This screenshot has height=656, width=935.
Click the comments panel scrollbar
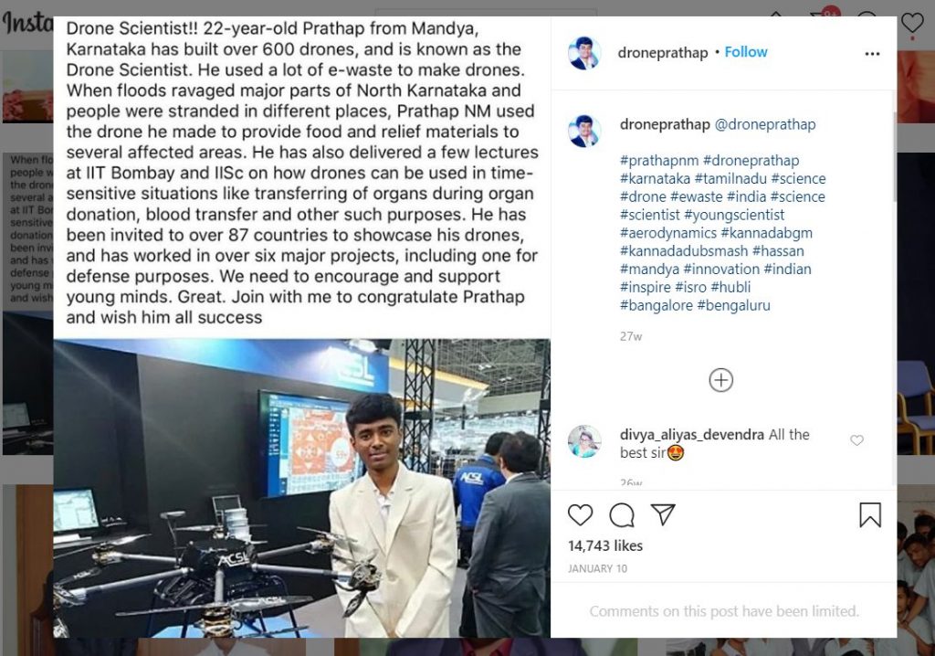click(x=894, y=156)
